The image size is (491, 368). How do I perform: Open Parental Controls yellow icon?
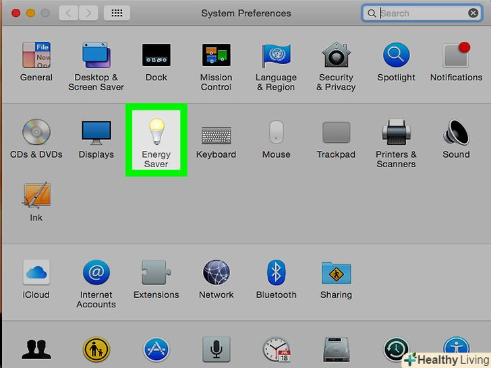coord(96,349)
